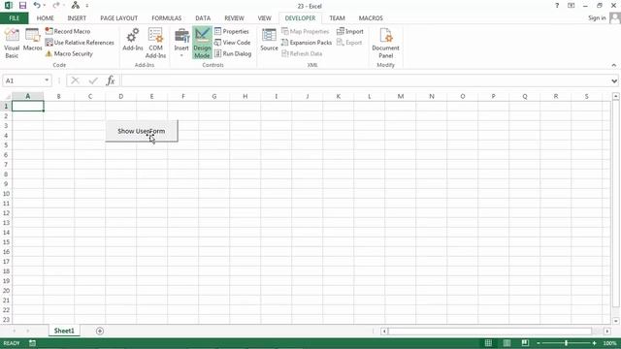The image size is (621, 349).
Task: Click View Code in Controls group
Action: [x=233, y=43]
